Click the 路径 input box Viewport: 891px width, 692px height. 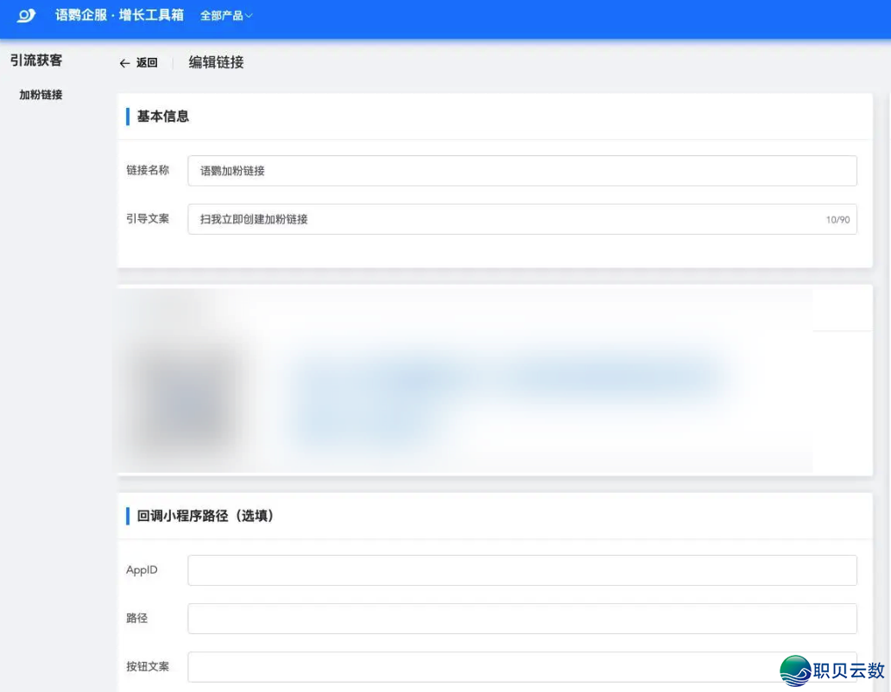(x=521, y=619)
